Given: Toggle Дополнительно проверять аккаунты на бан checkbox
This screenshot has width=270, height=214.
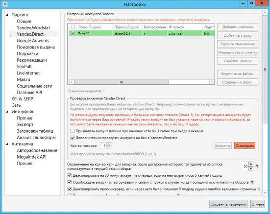Looking at the screenshot, I should point(73,138).
